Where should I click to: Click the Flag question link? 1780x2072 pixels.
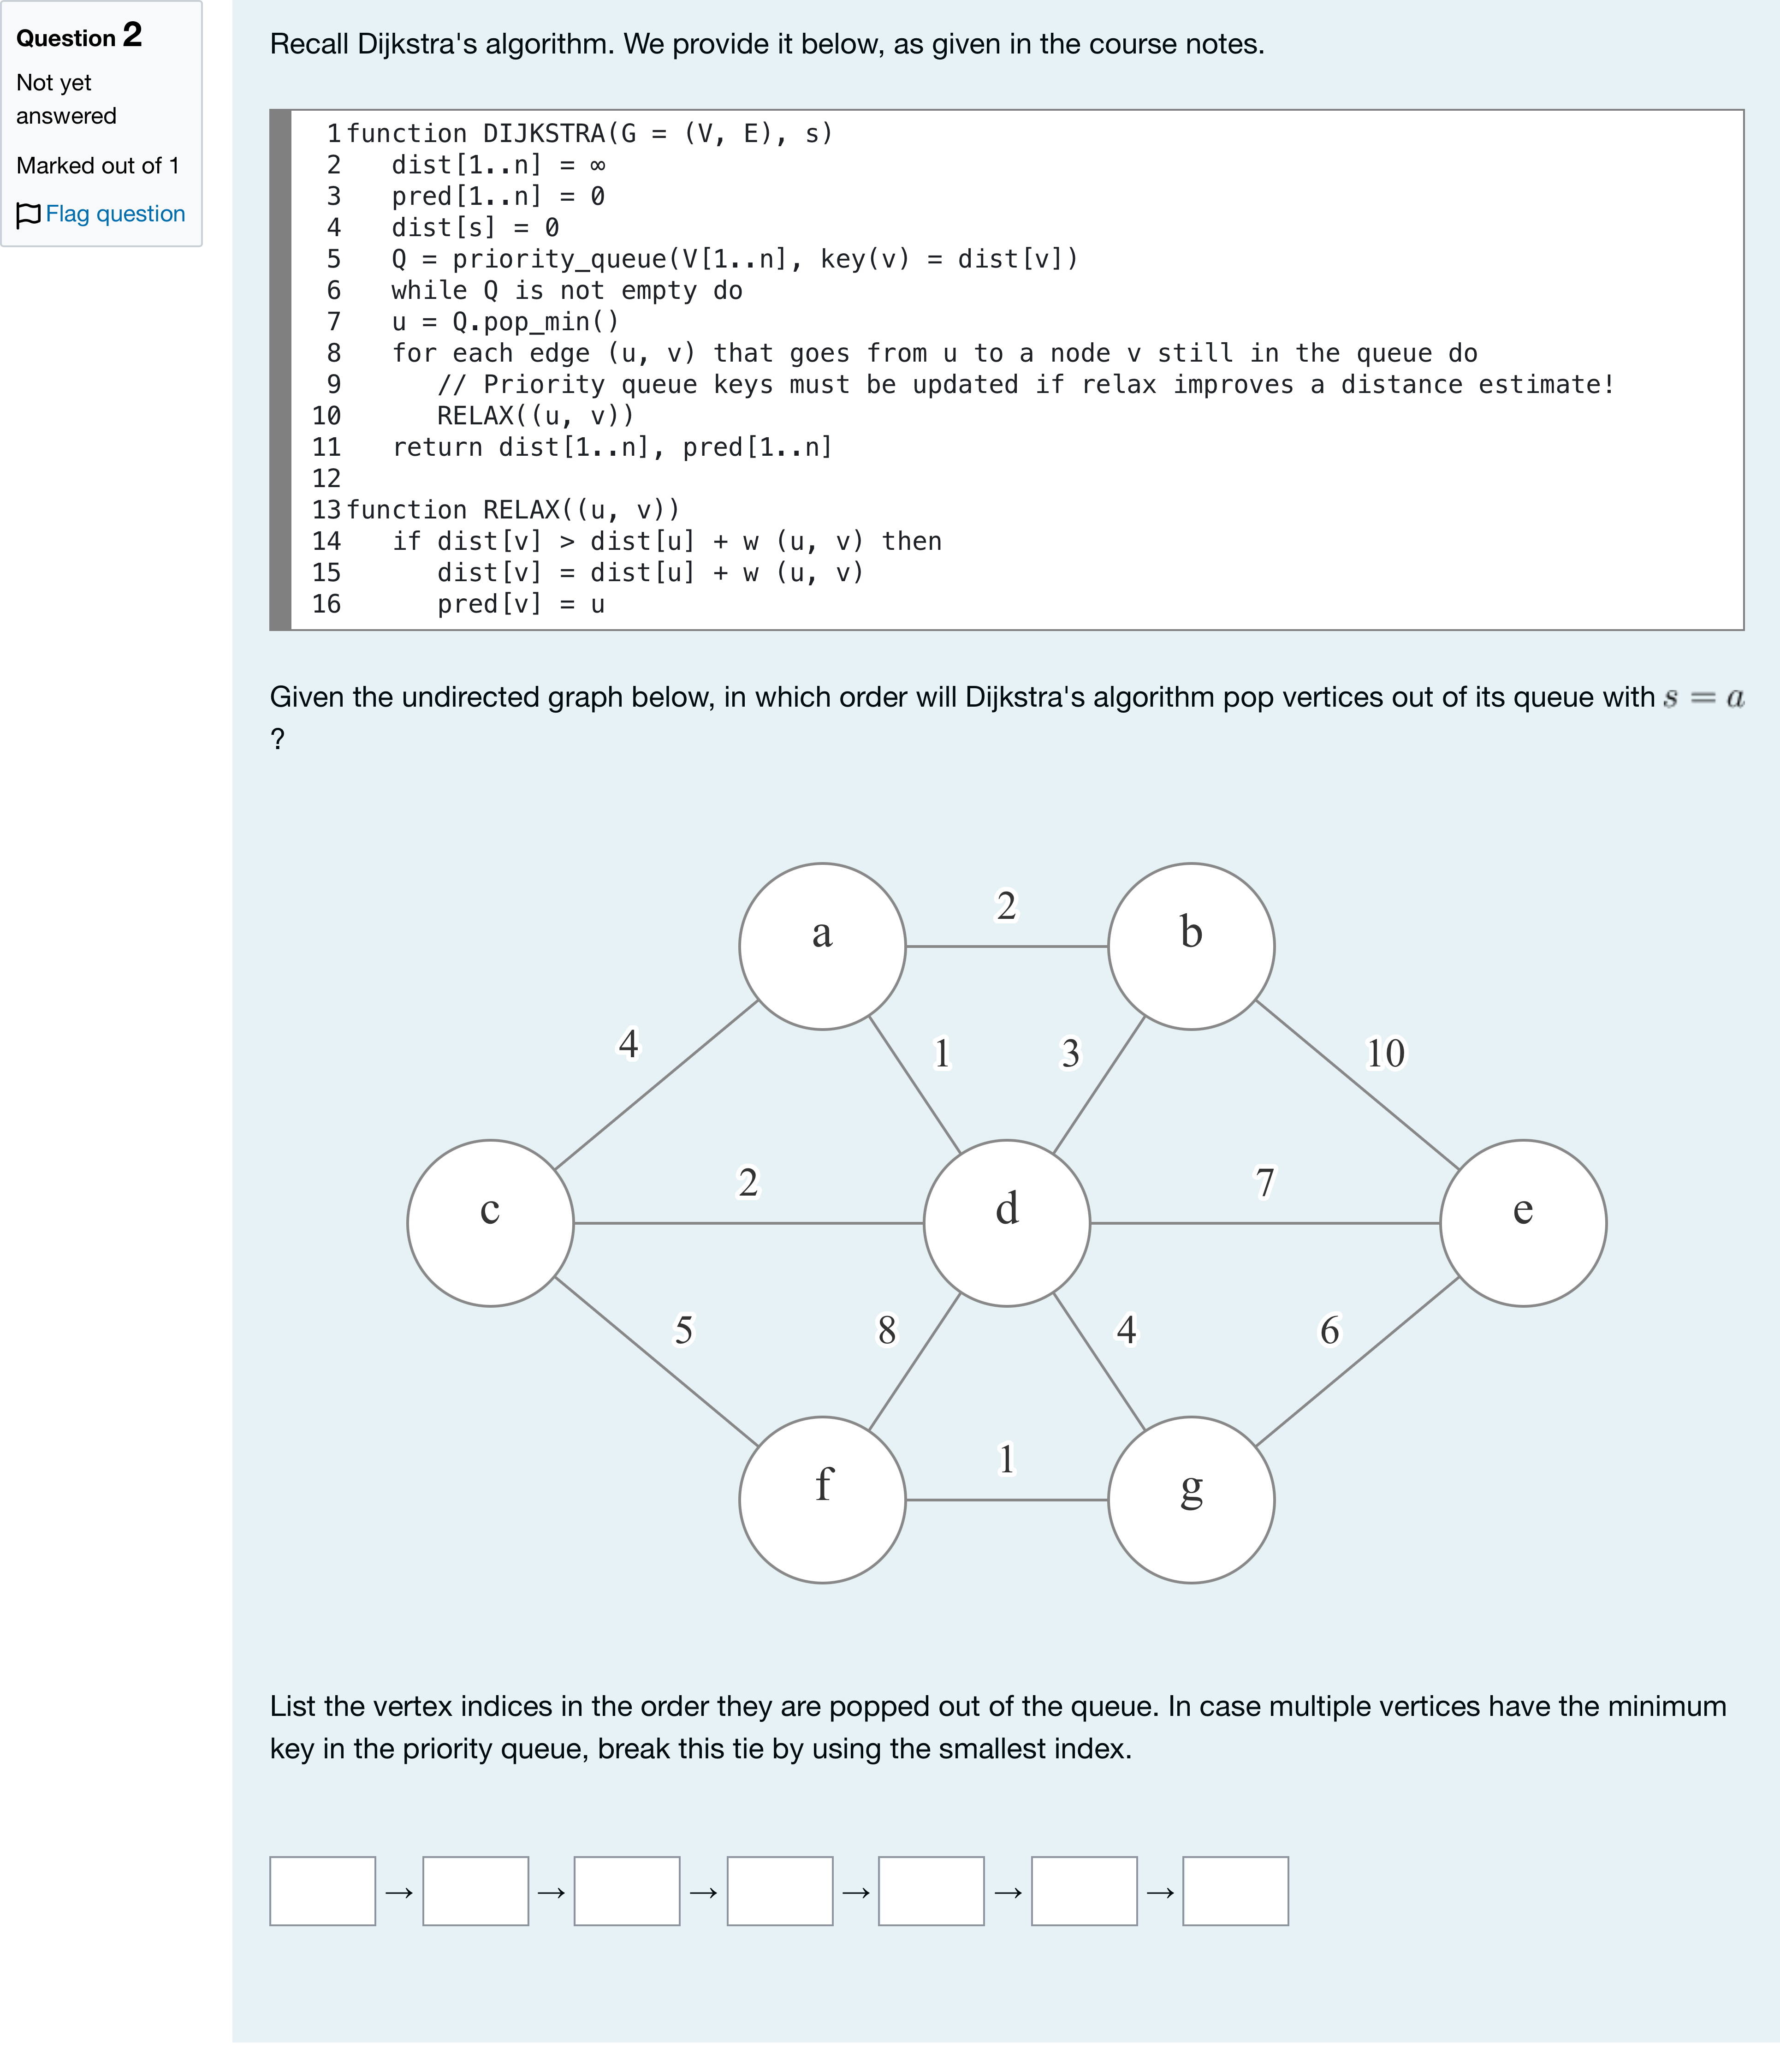[x=115, y=214]
